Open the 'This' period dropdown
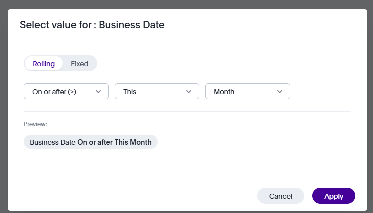Viewport: 373px width, 213px height. pyautogui.click(x=157, y=92)
